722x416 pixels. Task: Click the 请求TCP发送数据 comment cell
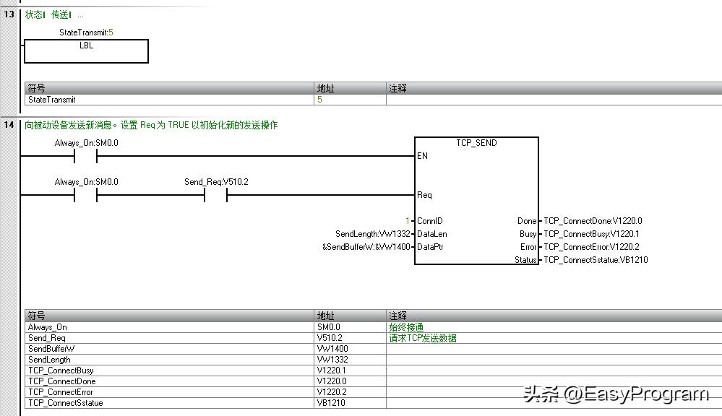tap(554, 338)
